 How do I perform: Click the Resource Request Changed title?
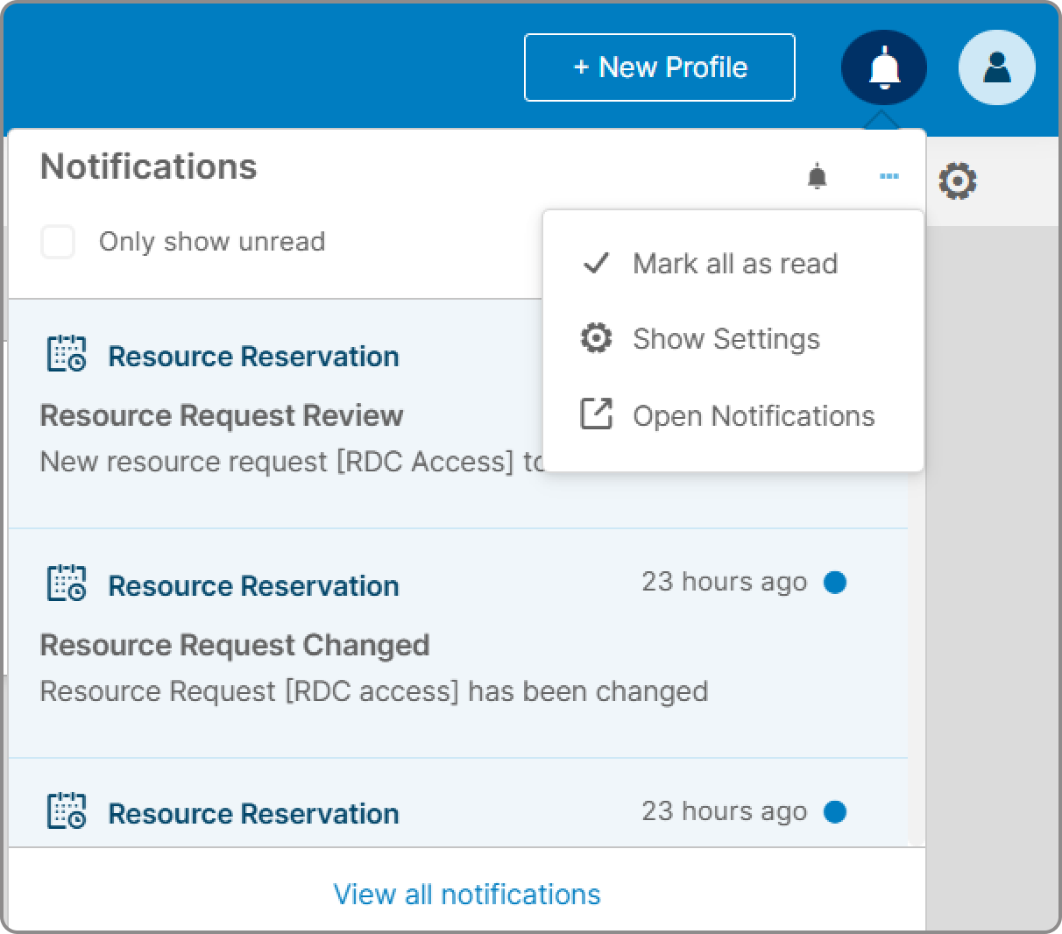point(235,645)
